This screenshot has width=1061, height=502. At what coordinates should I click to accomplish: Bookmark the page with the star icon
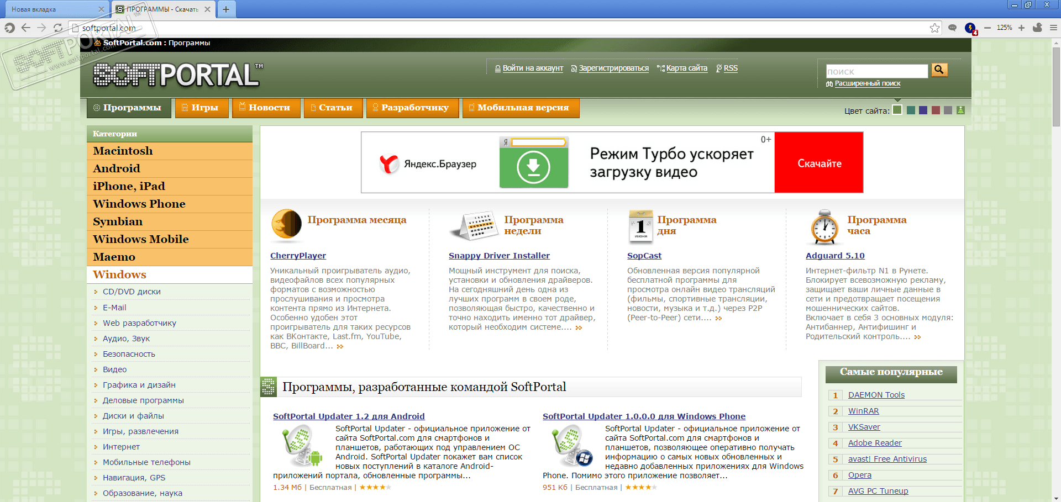[934, 28]
